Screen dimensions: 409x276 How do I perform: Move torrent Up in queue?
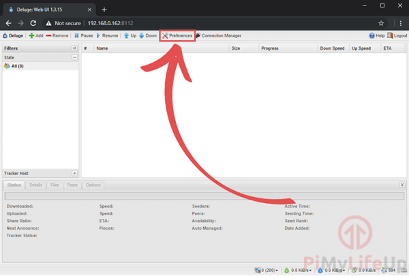[130, 35]
